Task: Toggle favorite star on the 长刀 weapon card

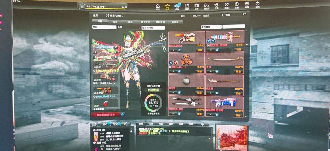Action: tap(210, 72)
